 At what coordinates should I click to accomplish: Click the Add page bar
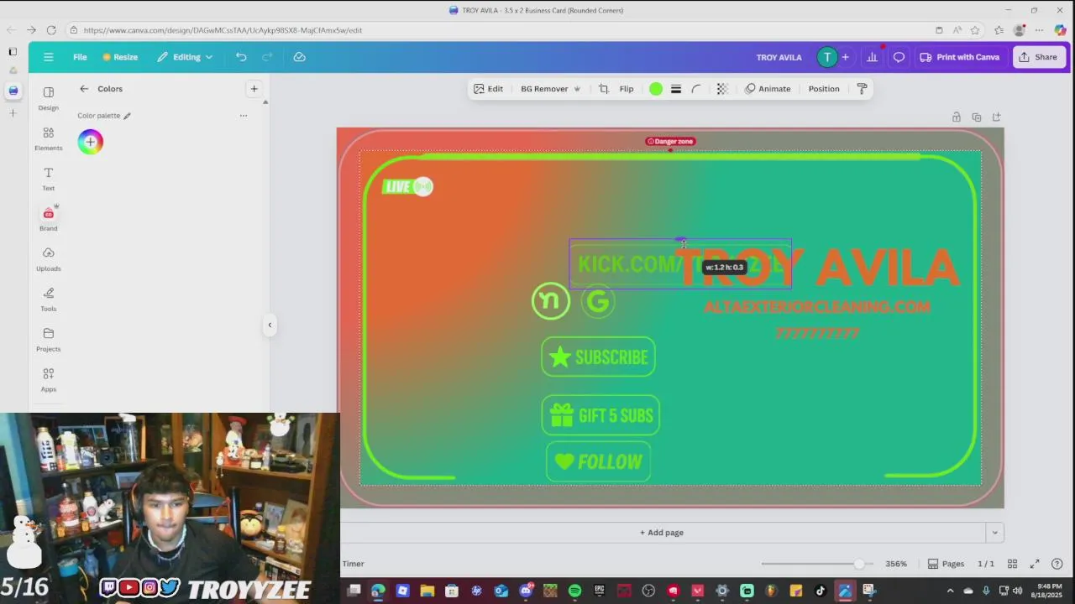(x=662, y=533)
